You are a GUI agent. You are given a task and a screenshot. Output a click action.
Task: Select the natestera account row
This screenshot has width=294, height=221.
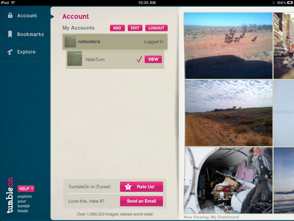coord(115,42)
